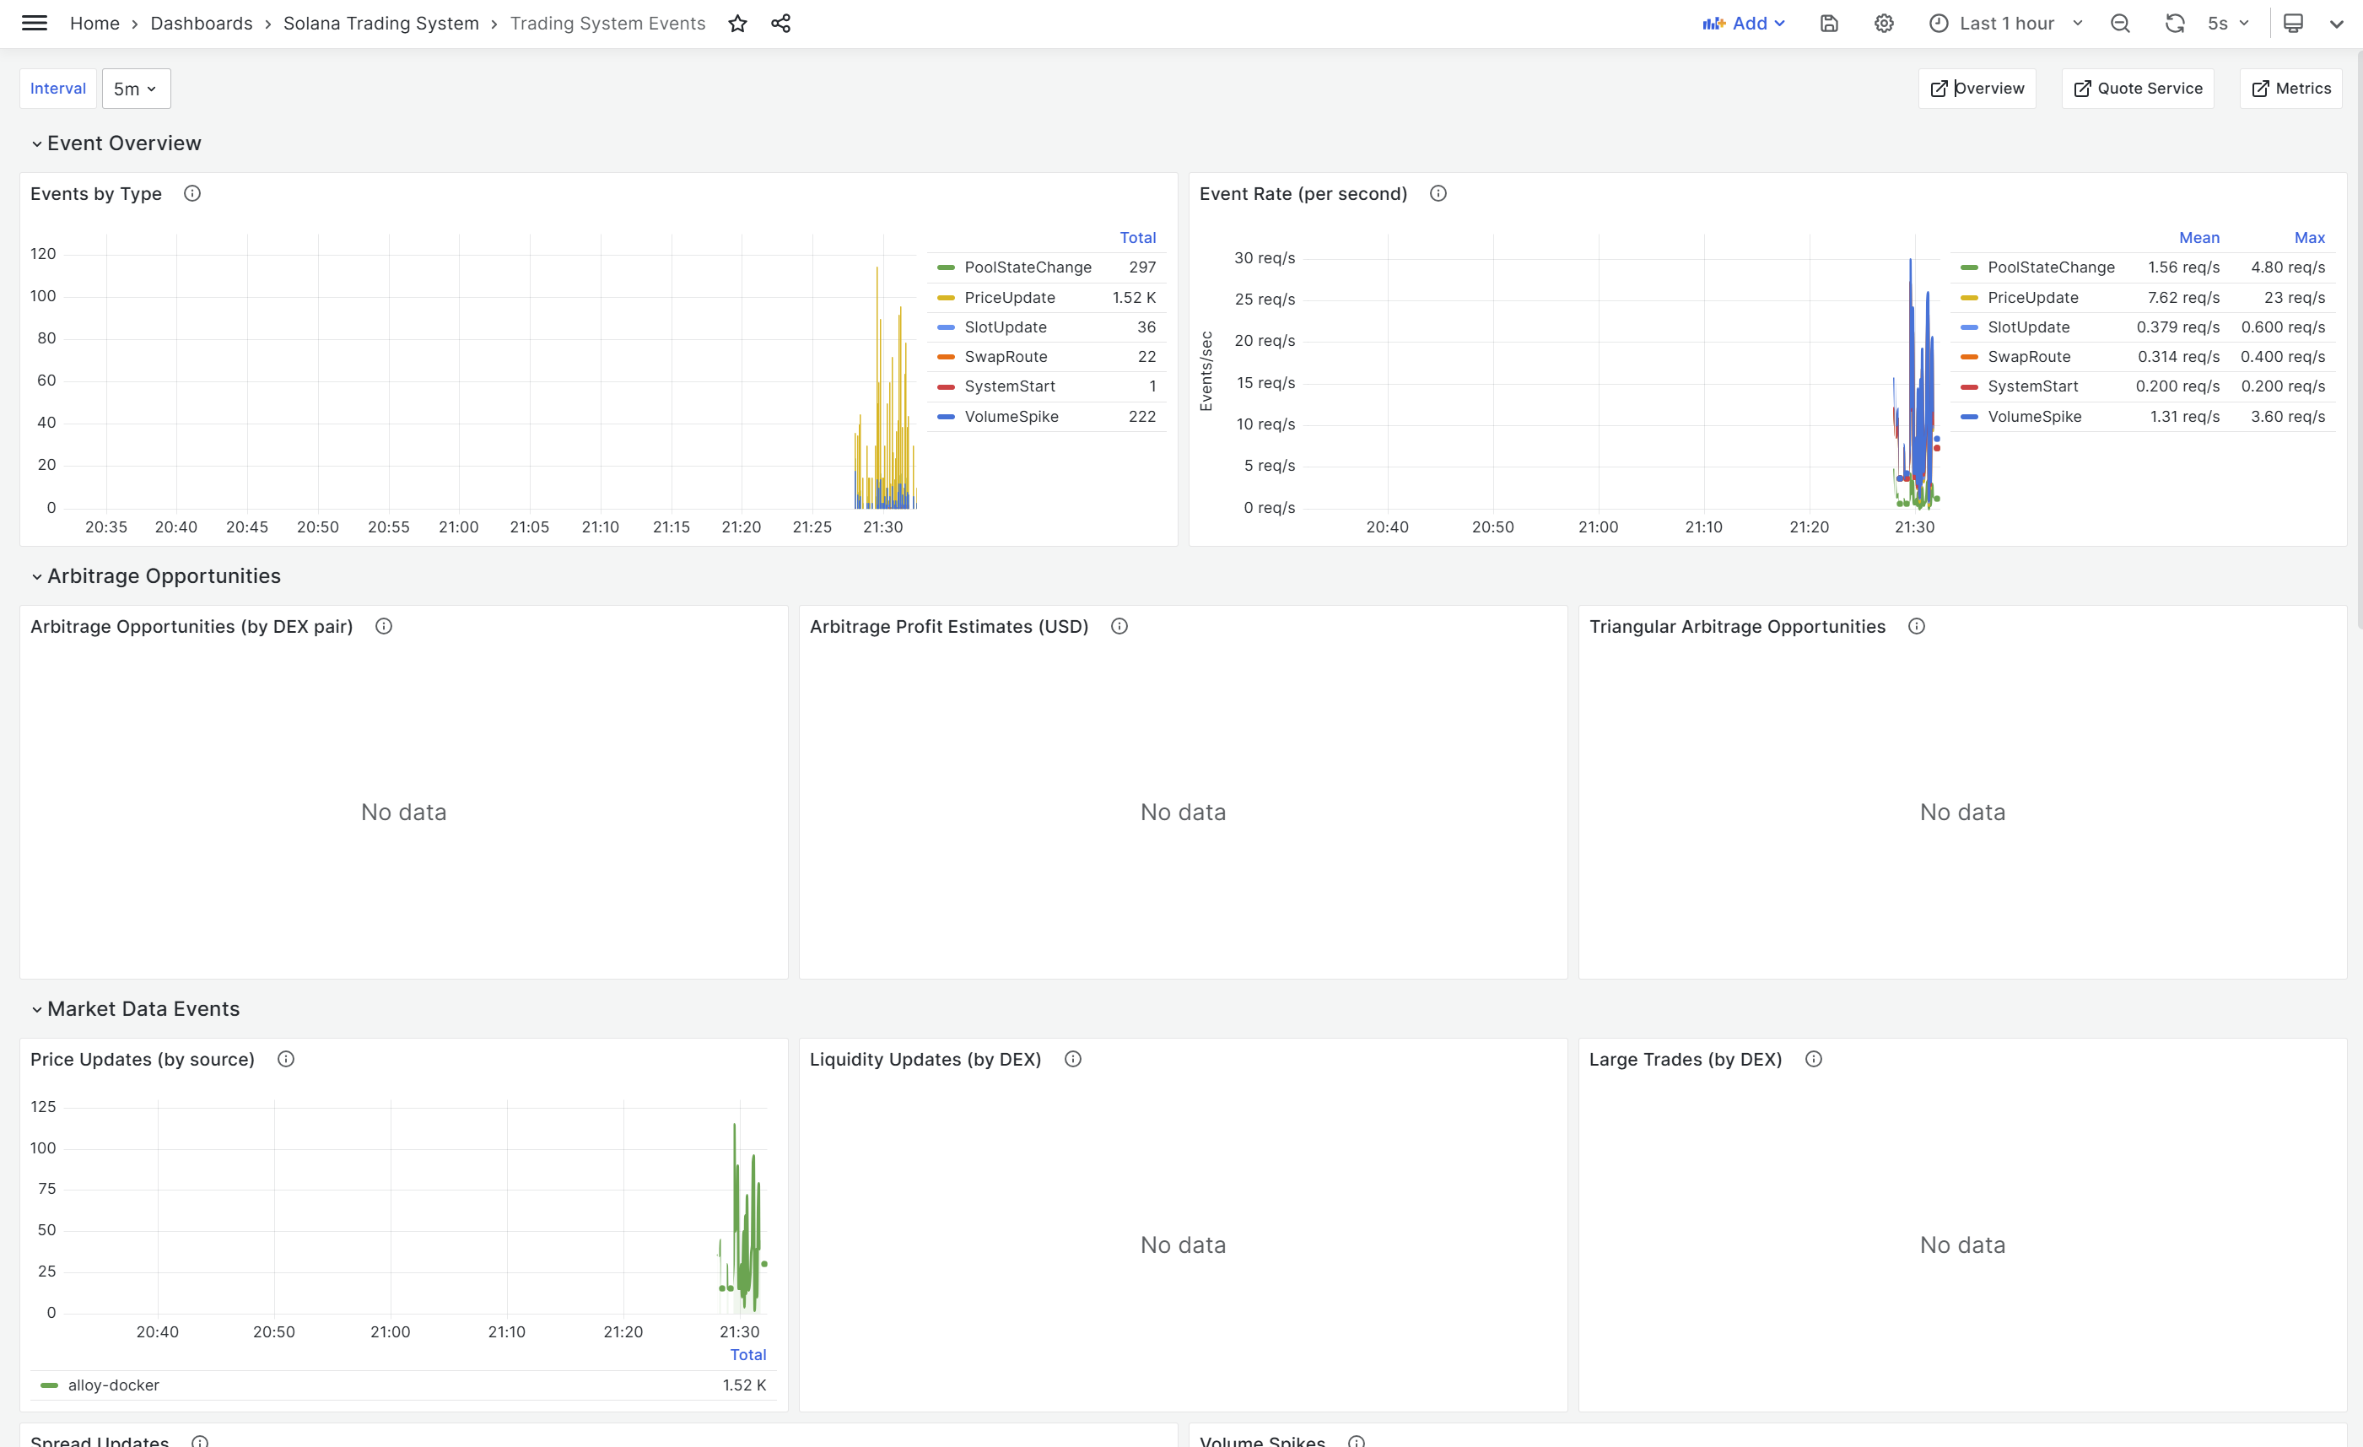Refresh the dashboard now
The width and height of the screenshot is (2363, 1447).
pyautogui.click(x=2174, y=23)
